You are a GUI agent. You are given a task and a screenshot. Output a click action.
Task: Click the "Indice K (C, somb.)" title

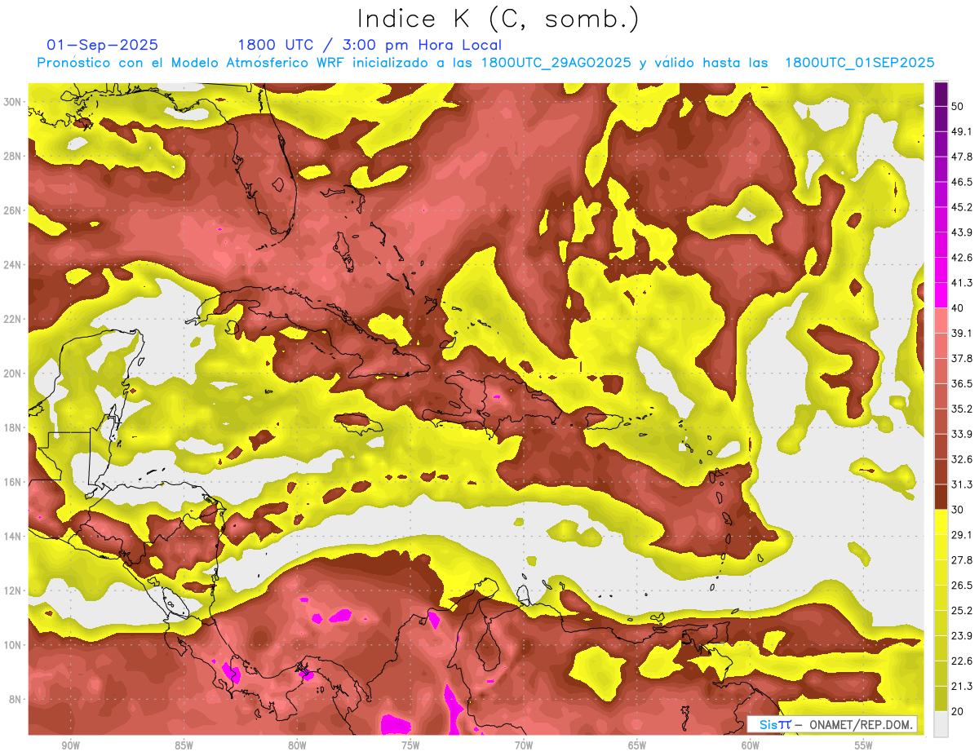498,19
